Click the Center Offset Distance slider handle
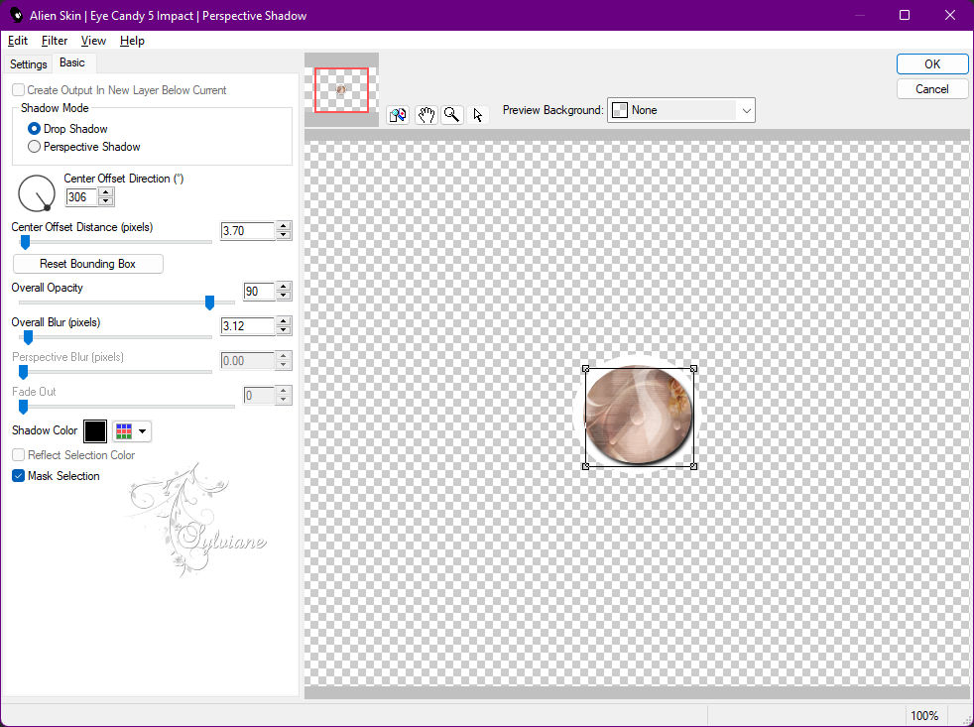This screenshot has width=974, height=727. (x=26, y=242)
